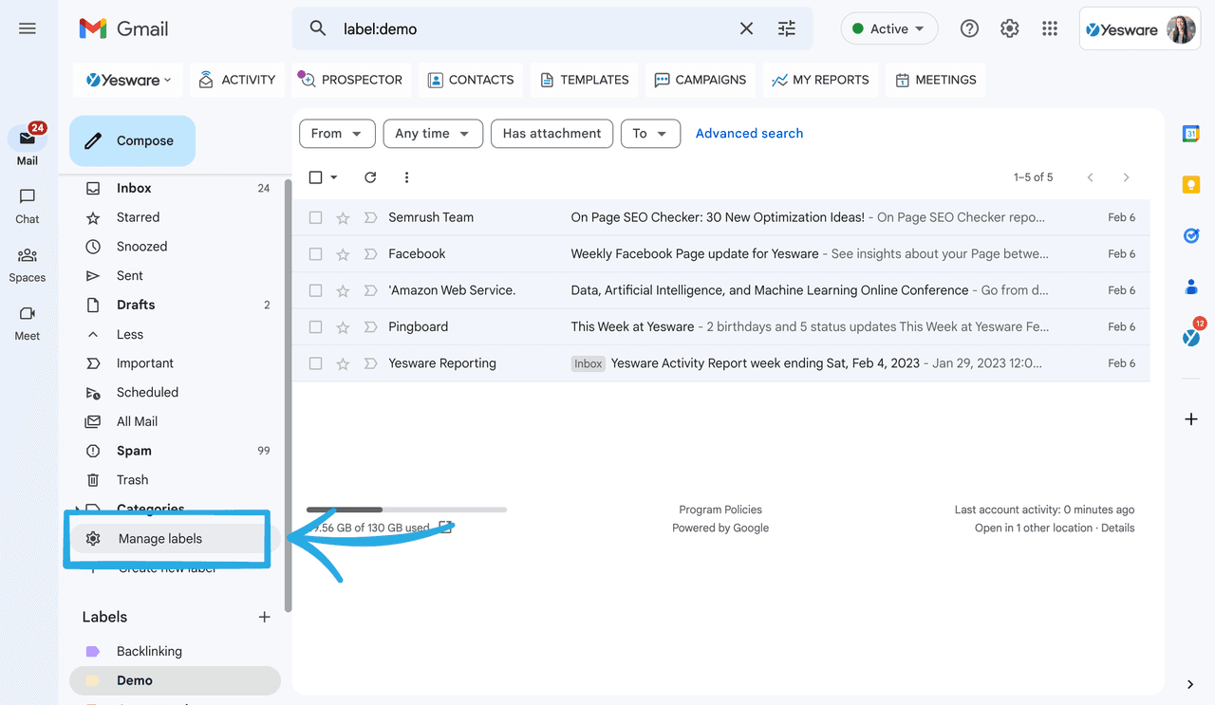Star the Facebook email
The image size is (1215, 705).
(x=342, y=253)
